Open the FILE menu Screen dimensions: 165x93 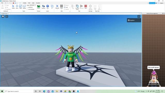pyautogui.click(x=2, y=3)
